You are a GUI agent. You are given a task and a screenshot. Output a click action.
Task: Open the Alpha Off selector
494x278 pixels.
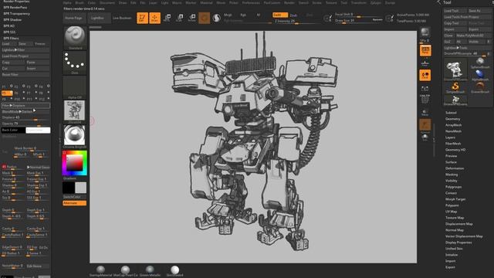point(75,87)
